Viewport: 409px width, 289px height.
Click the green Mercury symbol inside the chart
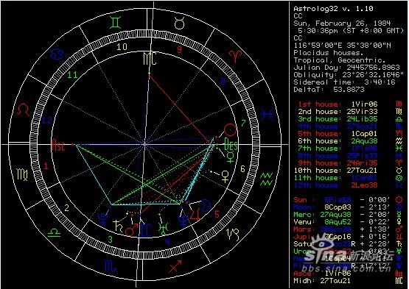pos(231,157)
